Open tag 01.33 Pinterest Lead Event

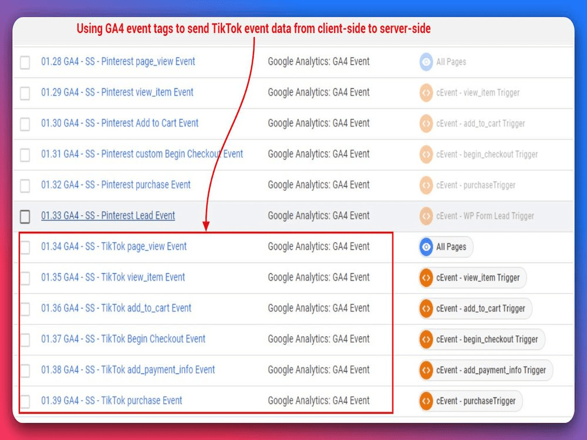pos(108,215)
